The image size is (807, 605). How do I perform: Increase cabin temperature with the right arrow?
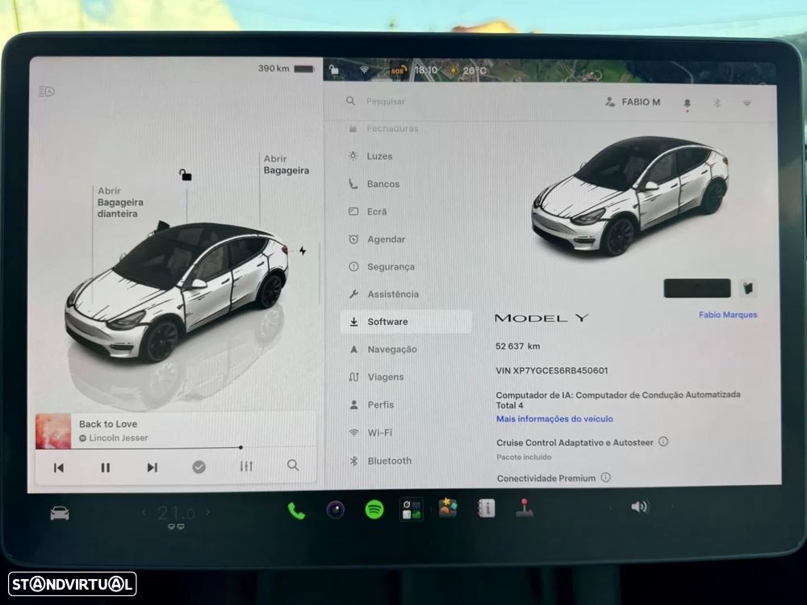pos(208,512)
